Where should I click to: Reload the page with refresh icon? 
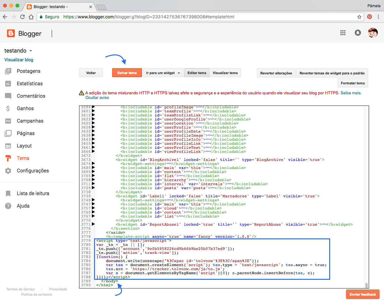coord(22,17)
